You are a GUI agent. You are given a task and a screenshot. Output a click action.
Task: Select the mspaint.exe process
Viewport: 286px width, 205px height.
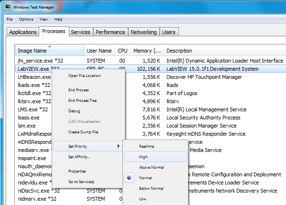pyautogui.click(x=32, y=158)
